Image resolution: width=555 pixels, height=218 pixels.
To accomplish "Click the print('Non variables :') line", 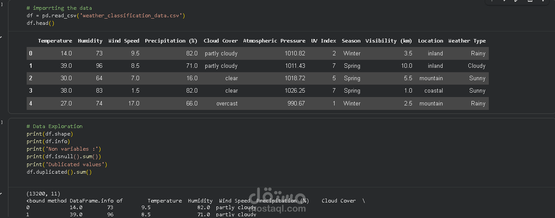I will tap(64, 149).
